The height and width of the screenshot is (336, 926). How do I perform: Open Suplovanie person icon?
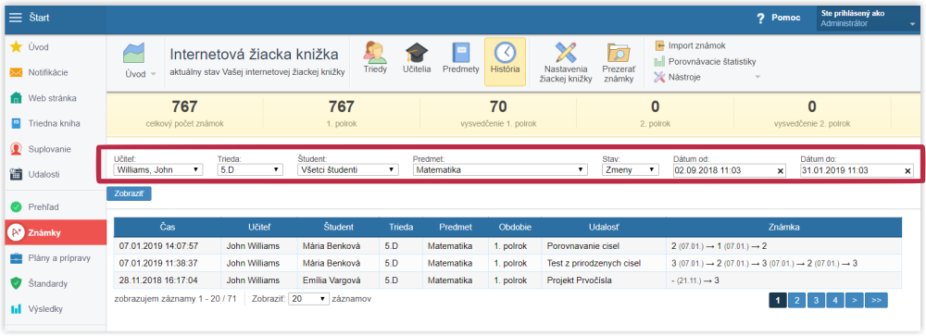[x=17, y=149]
